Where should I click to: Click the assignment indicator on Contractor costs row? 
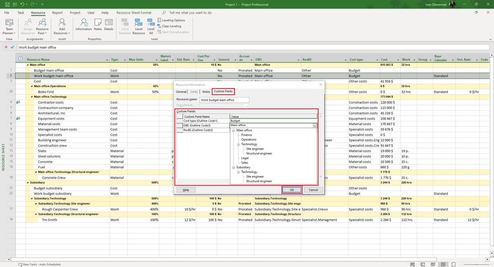click(x=18, y=102)
